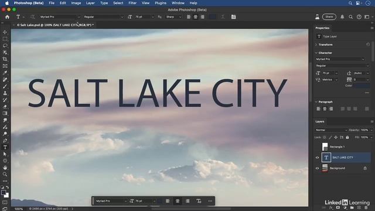Select the Crop tool
The image size is (375, 211).
(5, 59)
